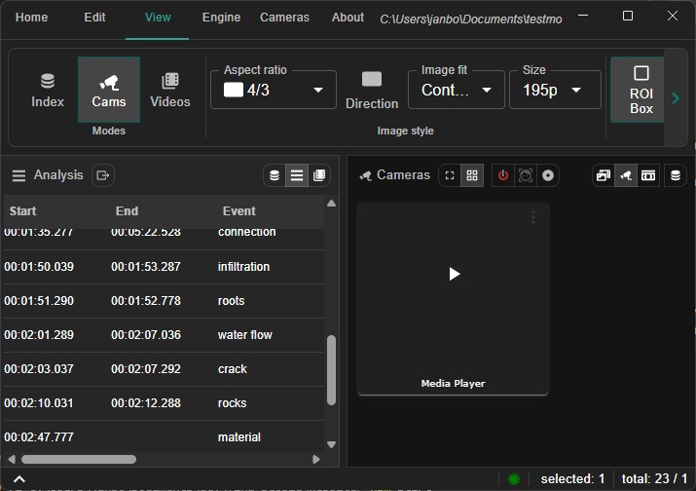Click the 4/3 aspect ratio swatch
Screen dimensions: 696x491
coord(233,90)
